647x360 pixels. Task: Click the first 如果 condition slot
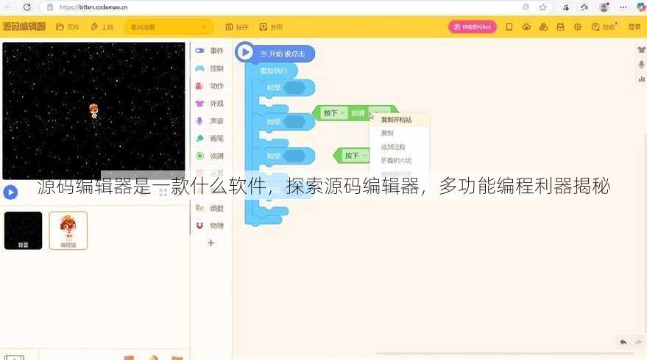[295, 87]
